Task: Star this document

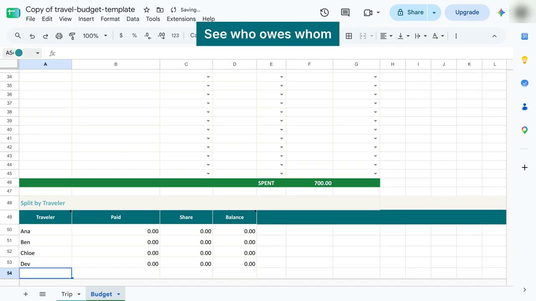Action: [147, 10]
